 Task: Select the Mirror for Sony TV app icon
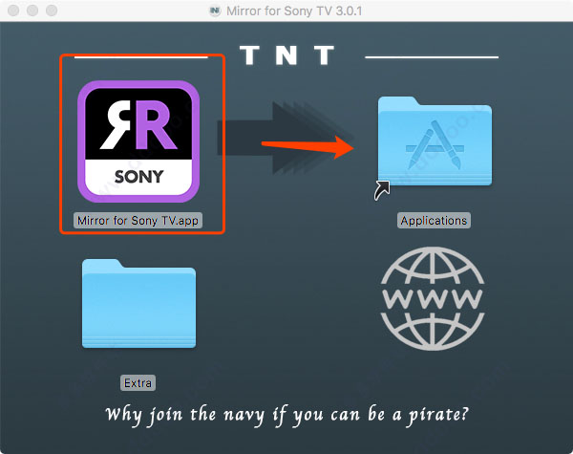pos(138,141)
